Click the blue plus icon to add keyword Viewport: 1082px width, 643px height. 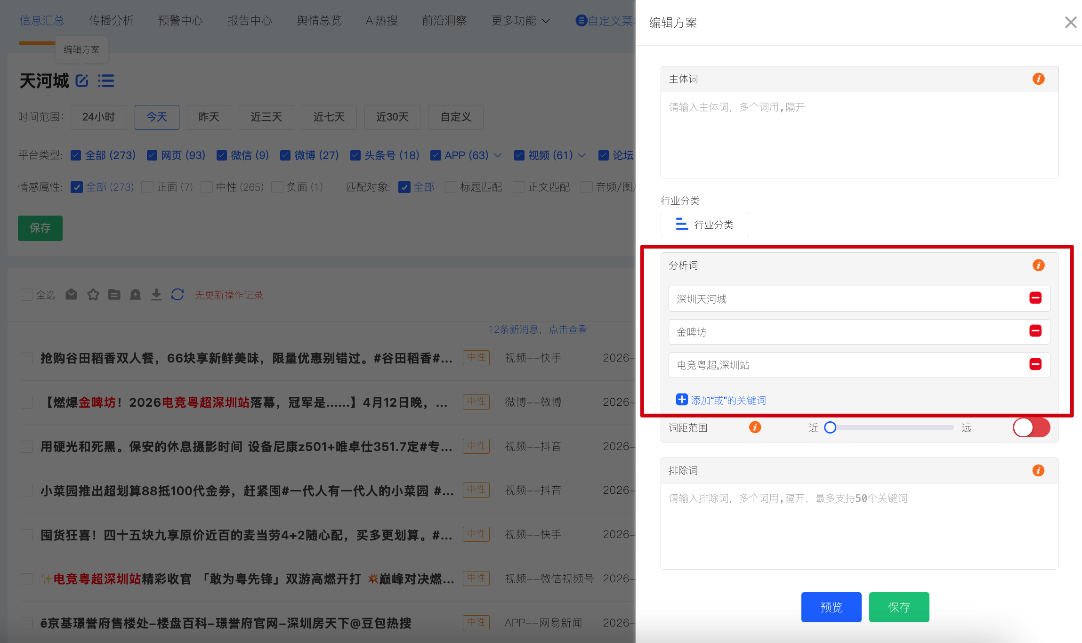tap(681, 400)
